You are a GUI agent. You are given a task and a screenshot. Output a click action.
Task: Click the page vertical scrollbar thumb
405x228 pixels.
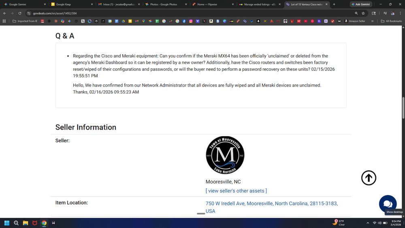click(403, 108)
